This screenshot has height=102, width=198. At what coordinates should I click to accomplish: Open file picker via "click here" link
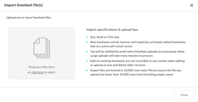coord(37,72)
